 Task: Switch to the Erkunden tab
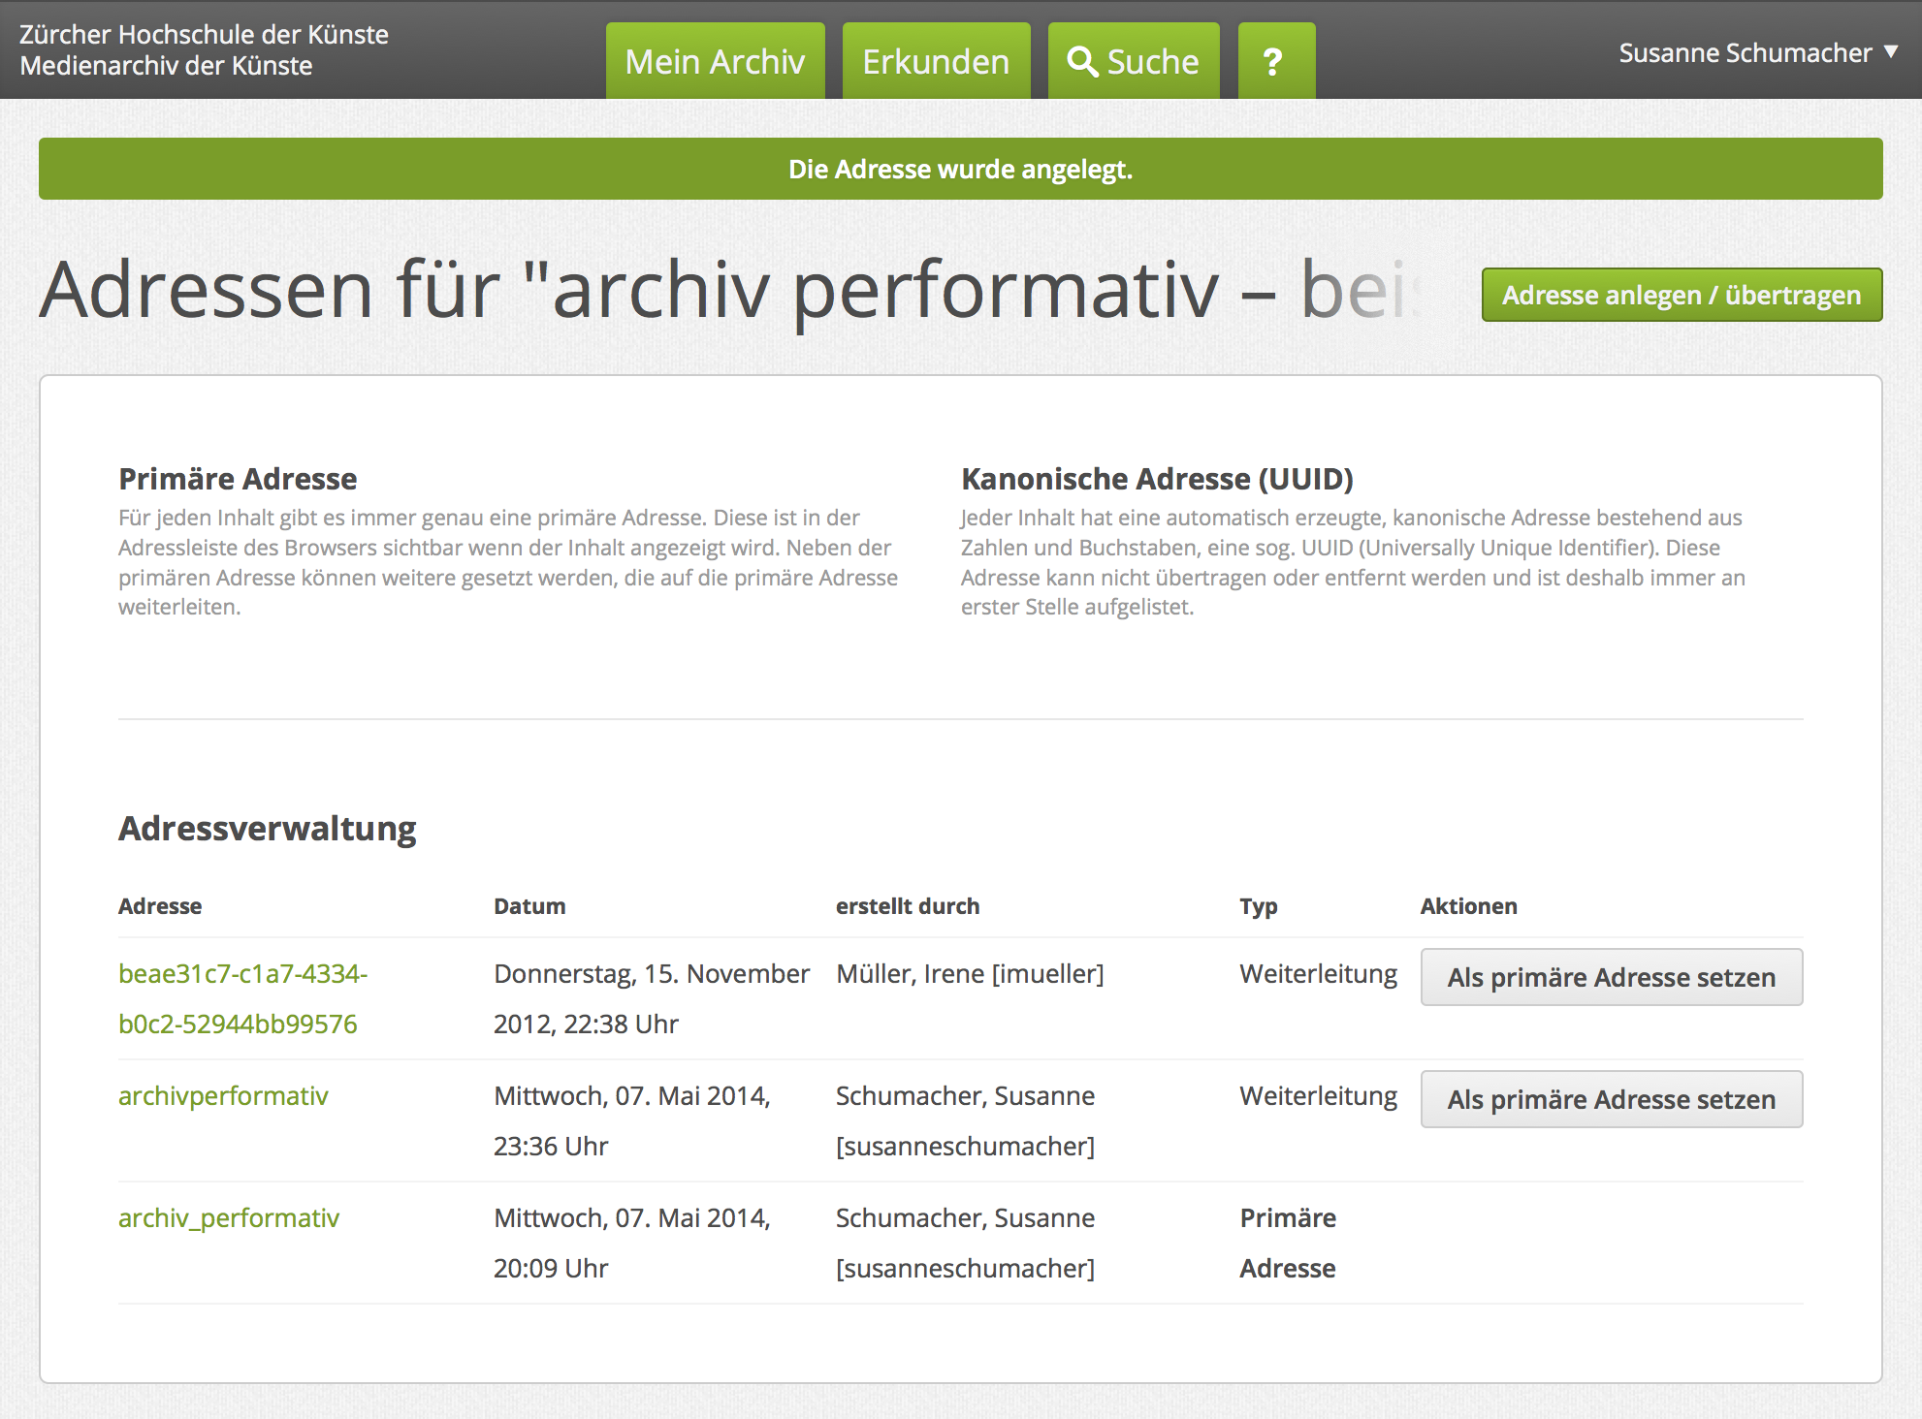936,62
